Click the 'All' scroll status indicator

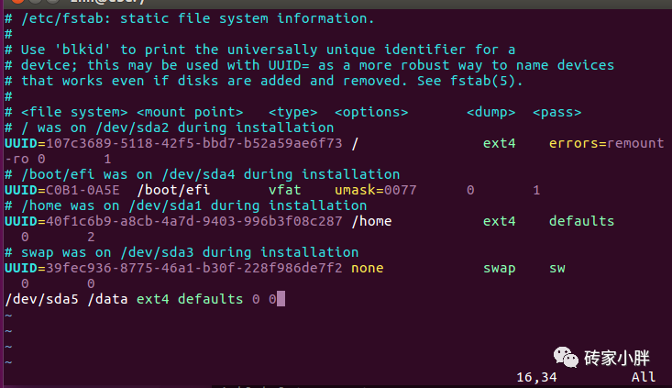[644, 377]
